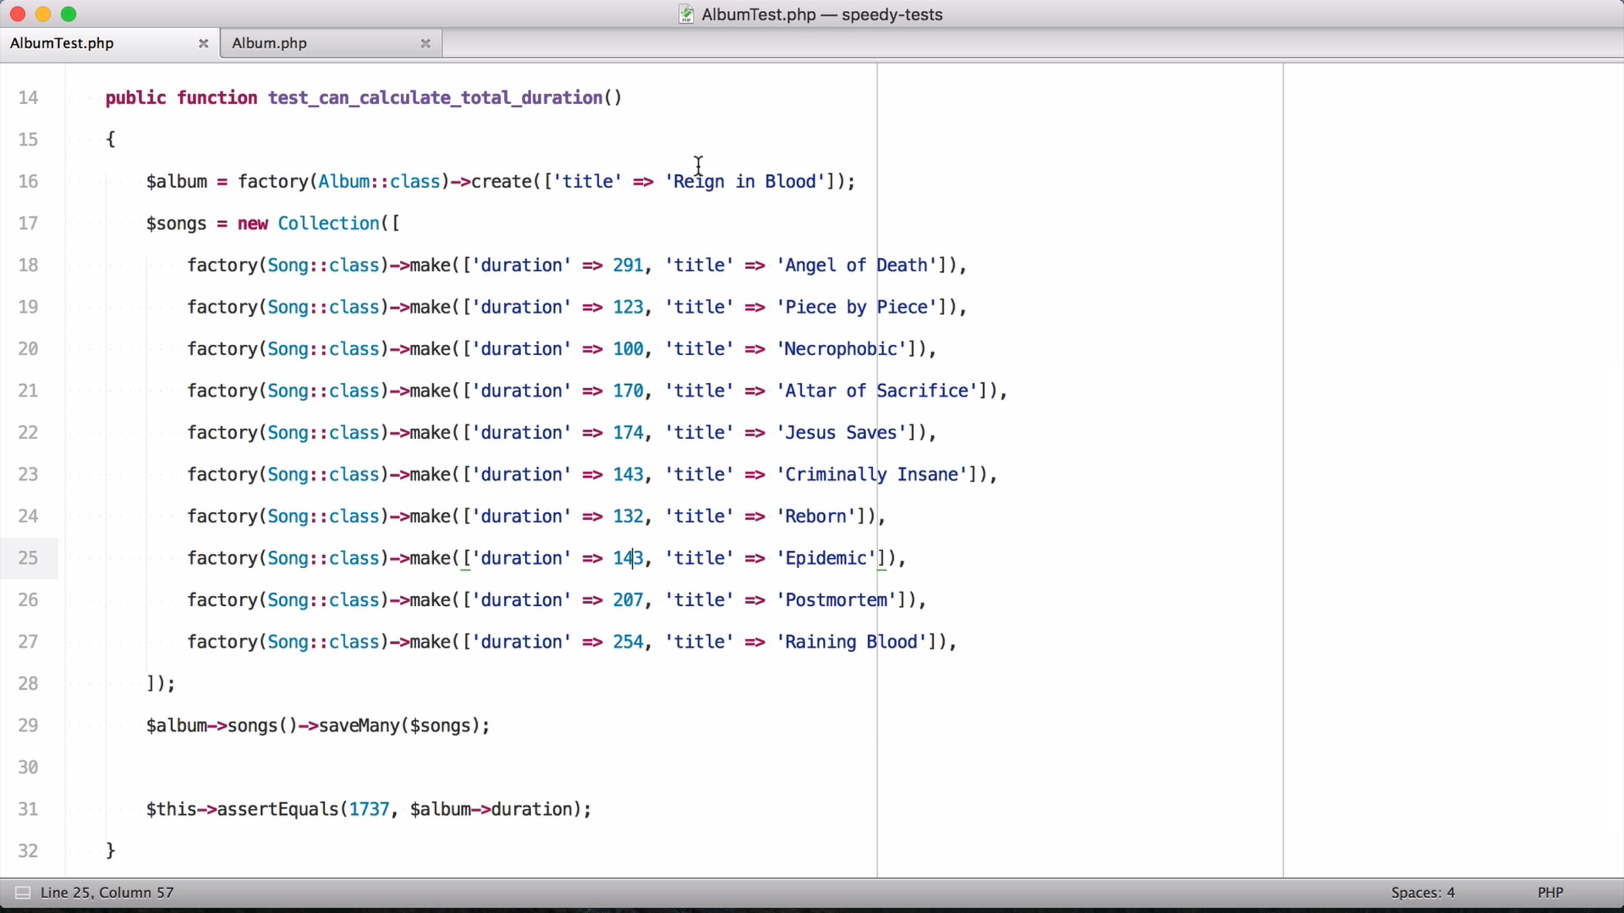Screen dimensions: 1624x913
Task: Click Album::class on line 16
Action: pyautogui.click(x=379, y=181)
